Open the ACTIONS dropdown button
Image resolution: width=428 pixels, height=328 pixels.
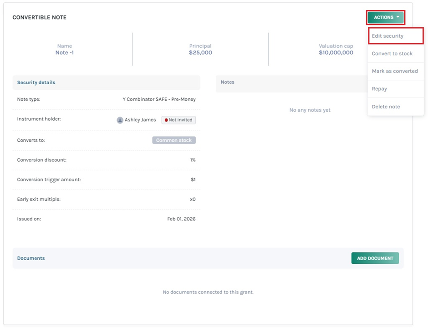tap(386, 17)
